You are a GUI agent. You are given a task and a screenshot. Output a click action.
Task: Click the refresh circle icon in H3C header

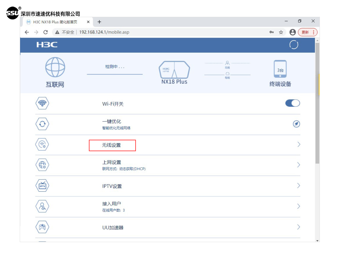(x=294, y=45)
